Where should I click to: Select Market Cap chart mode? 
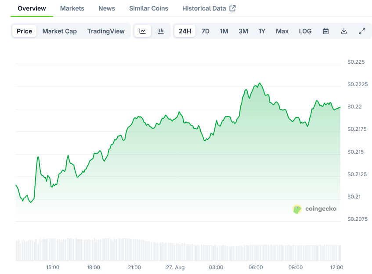pos(60,31)
